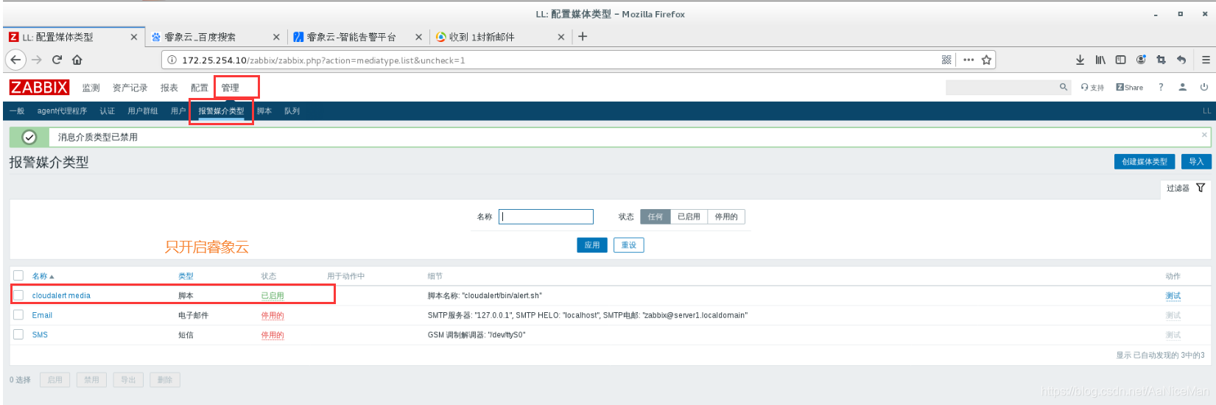Viewport: 1216px width, 405px height.
Task: Bookmark this page with the star icon
Action: [986, 60]
